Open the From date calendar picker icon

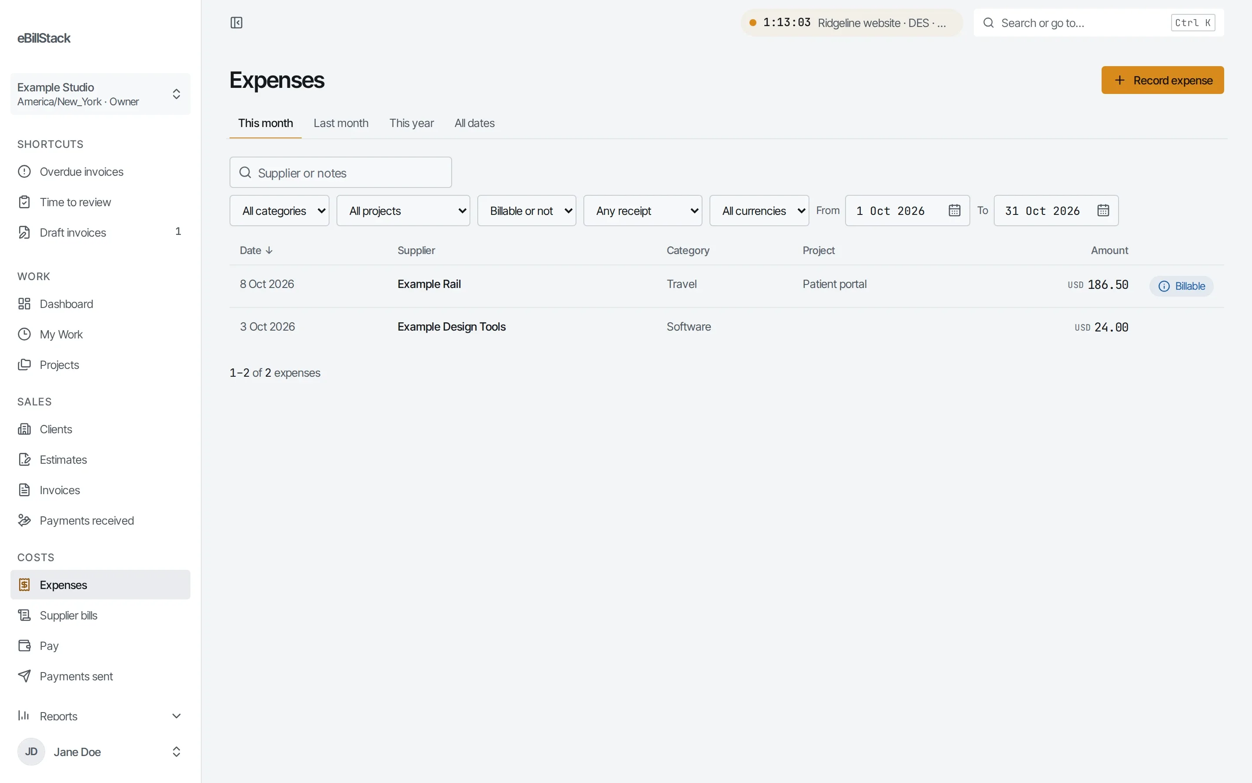click(x=955, y=211)
